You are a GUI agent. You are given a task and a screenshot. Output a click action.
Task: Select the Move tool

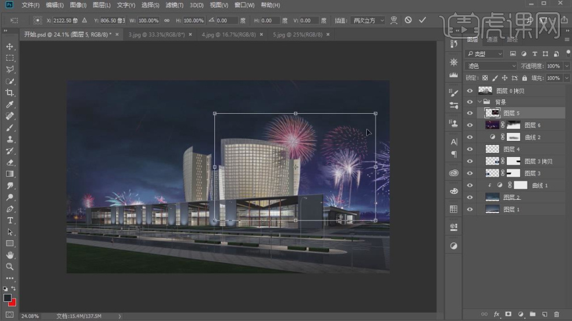pos(10,46)
